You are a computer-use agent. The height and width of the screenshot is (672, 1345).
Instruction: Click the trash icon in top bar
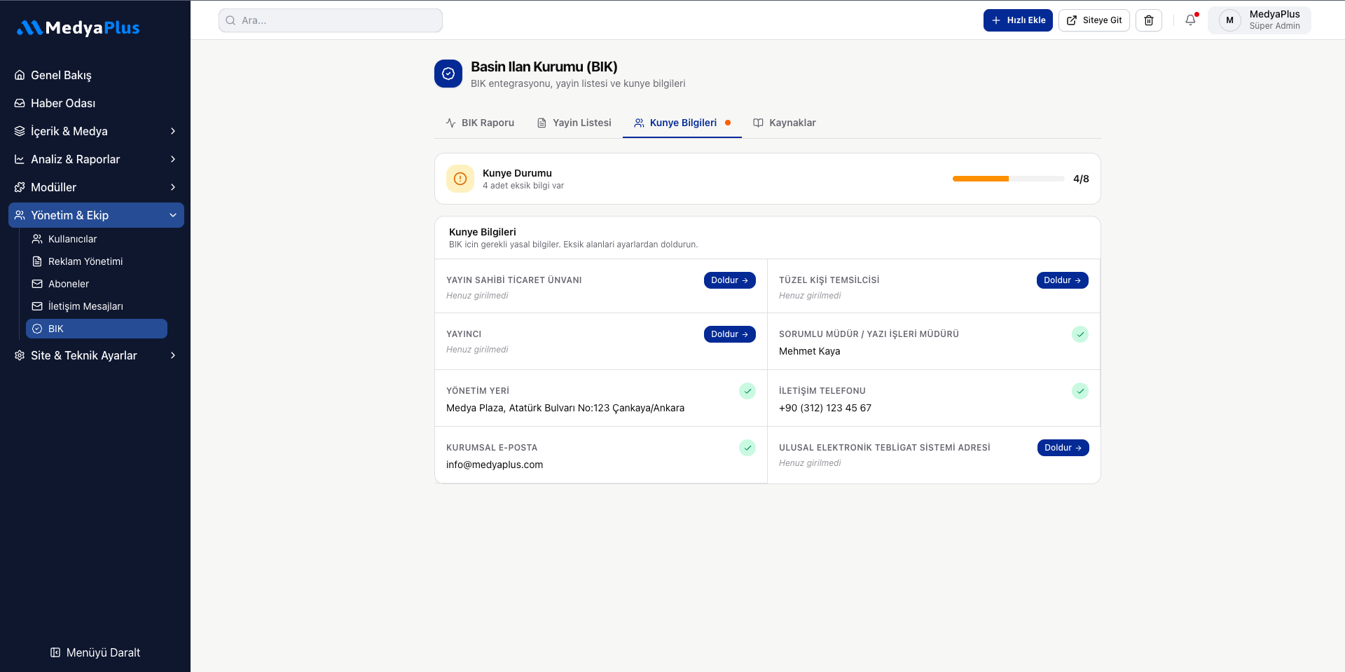1149,20
